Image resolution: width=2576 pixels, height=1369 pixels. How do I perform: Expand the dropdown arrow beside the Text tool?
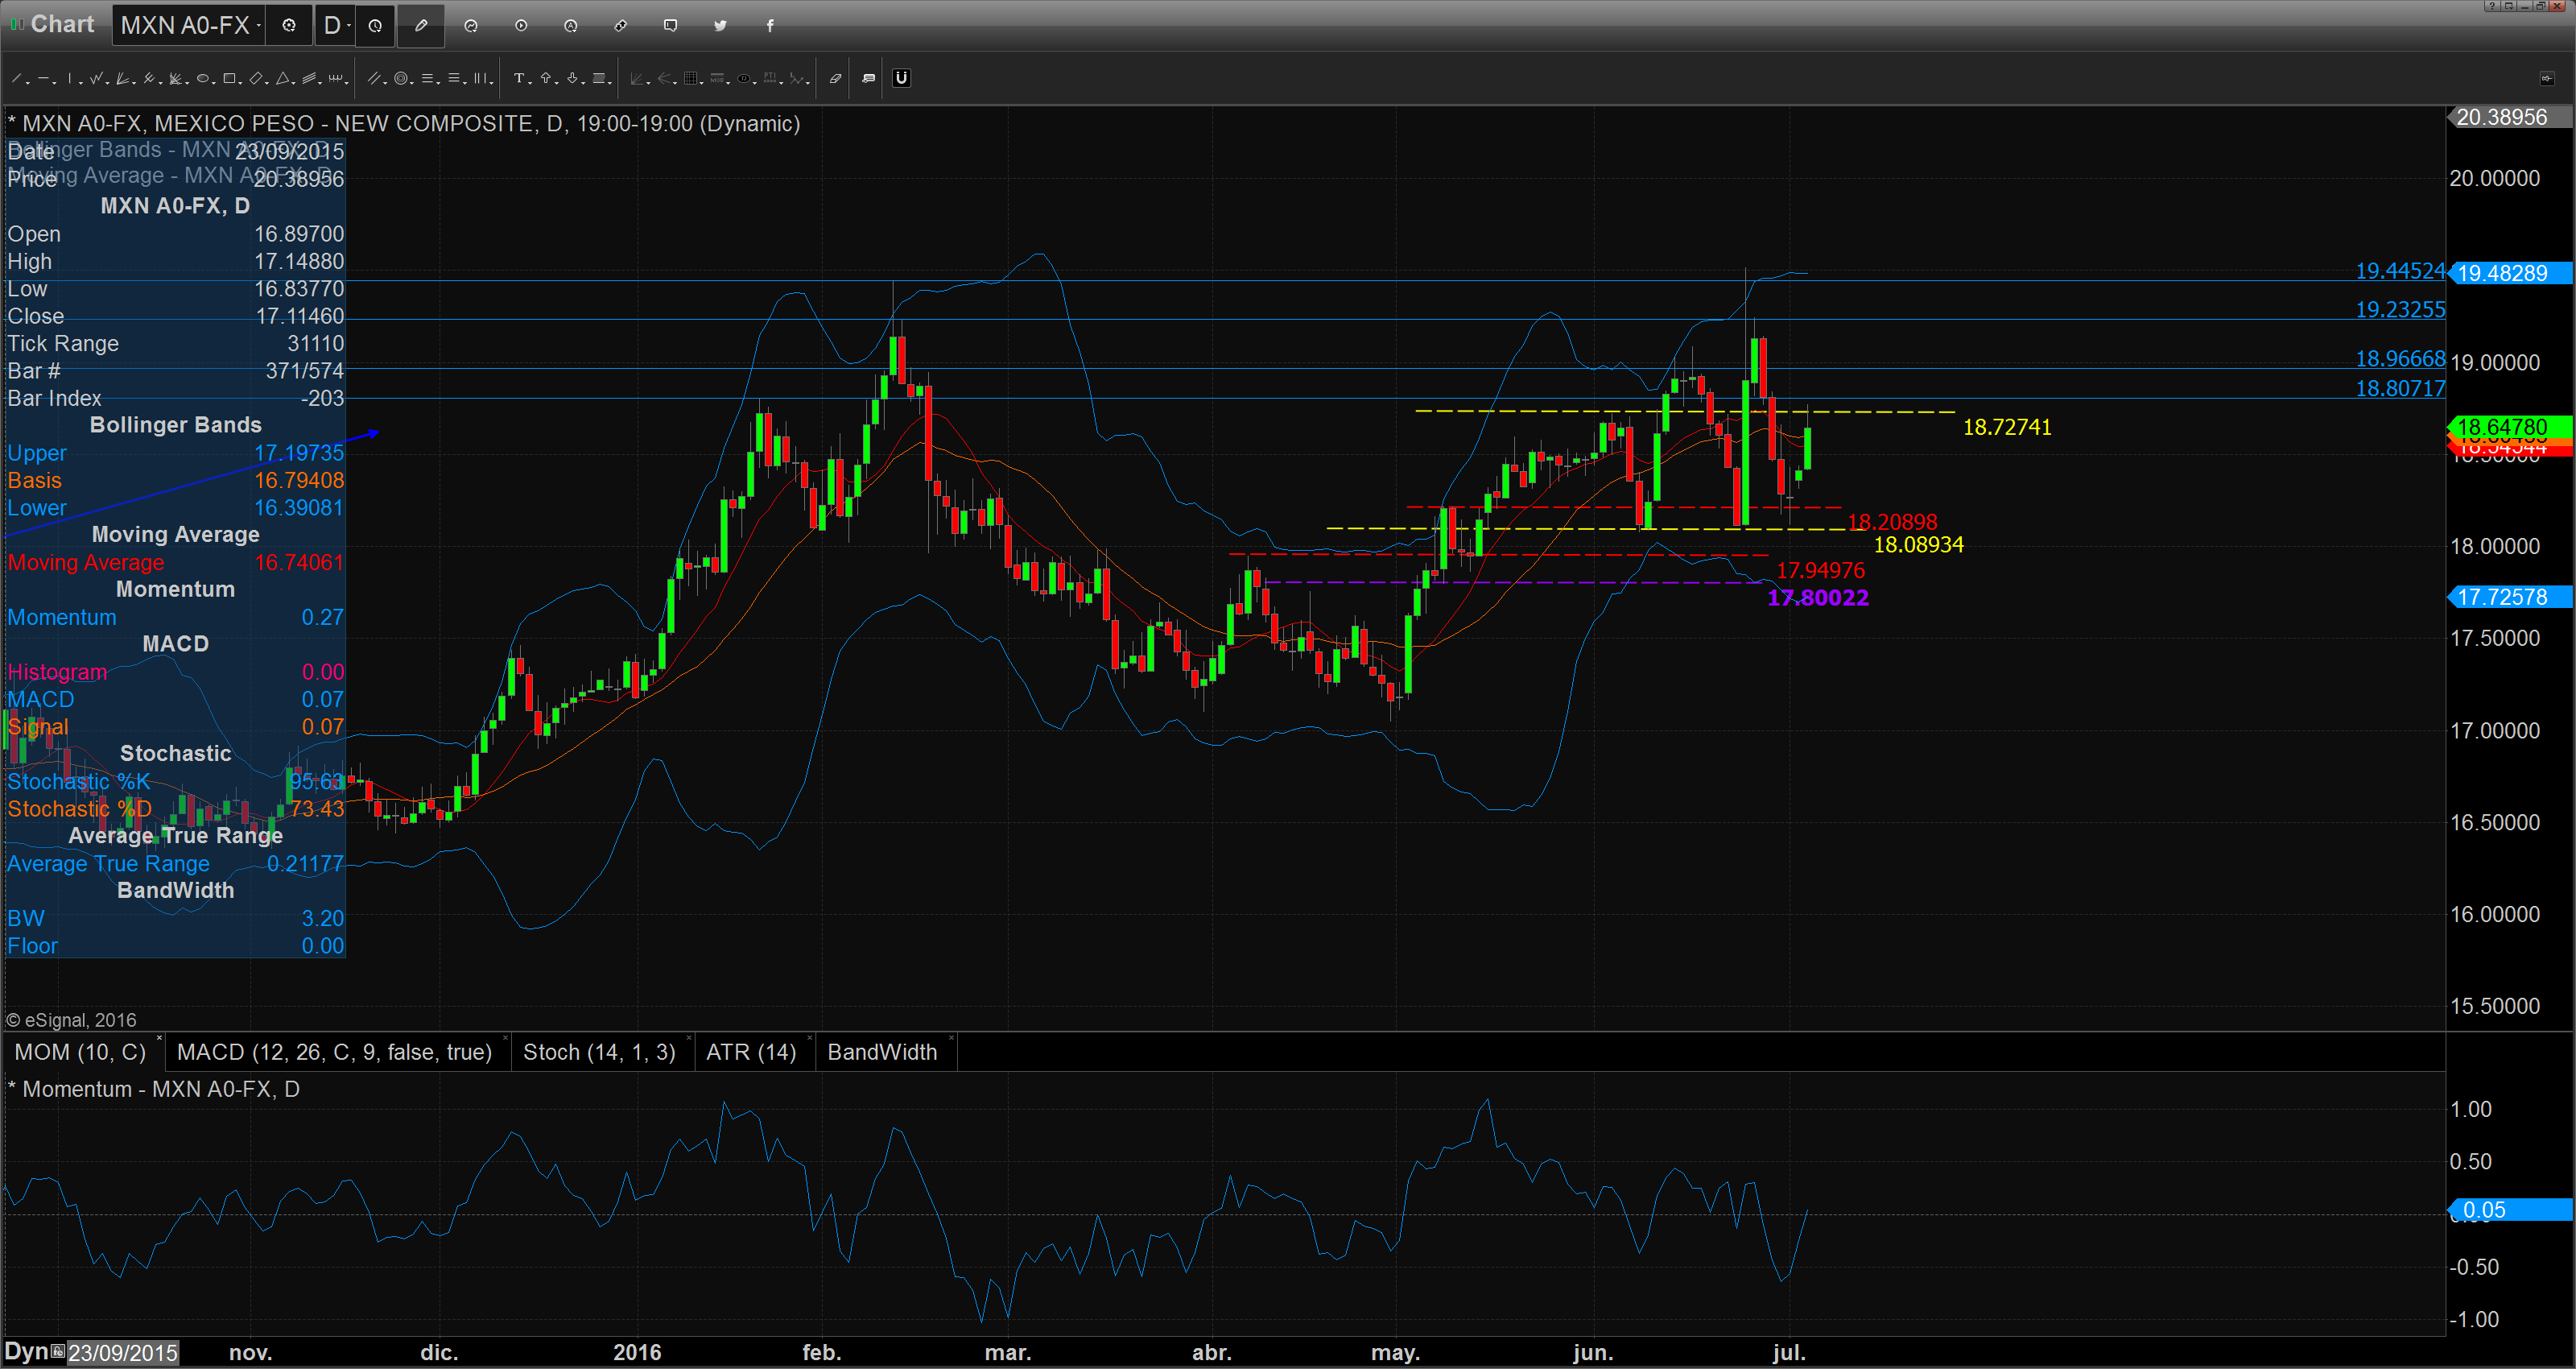pos(530,82)
